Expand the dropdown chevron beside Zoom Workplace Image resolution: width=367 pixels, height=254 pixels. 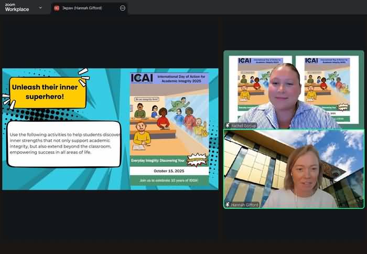coord(40,8)
